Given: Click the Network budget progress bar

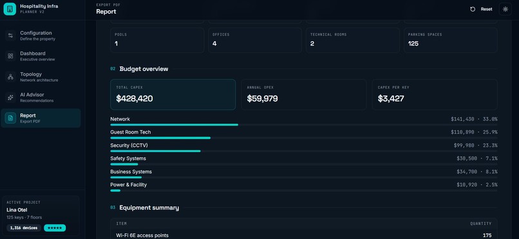Looking at the screenshot, I should (303, 125).
